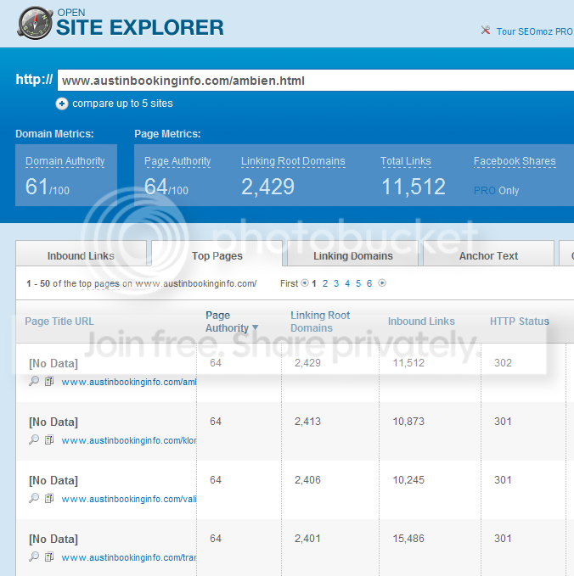
Task: Click the page icon in ambien URL row
Action: click(x=49, y=381)
